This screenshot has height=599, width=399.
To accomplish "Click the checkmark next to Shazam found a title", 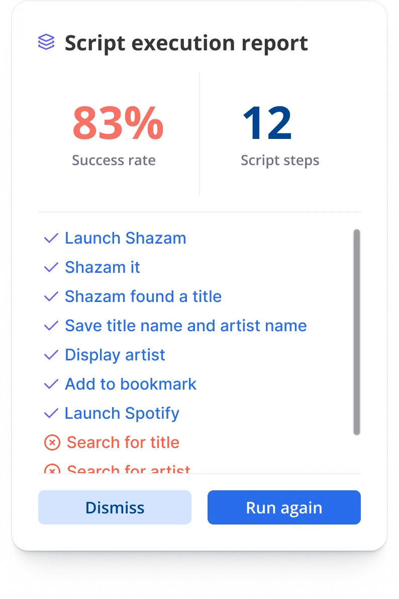I will (x=51, y=297).
